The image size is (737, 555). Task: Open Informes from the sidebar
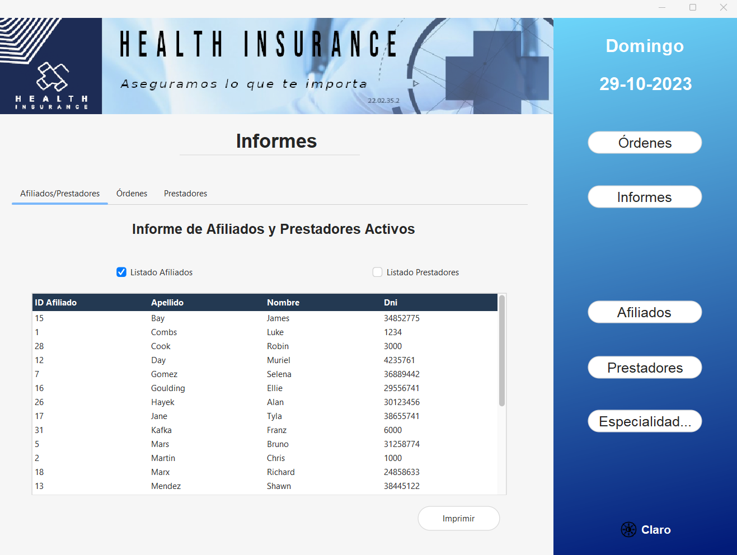click(x=644, y=197)
